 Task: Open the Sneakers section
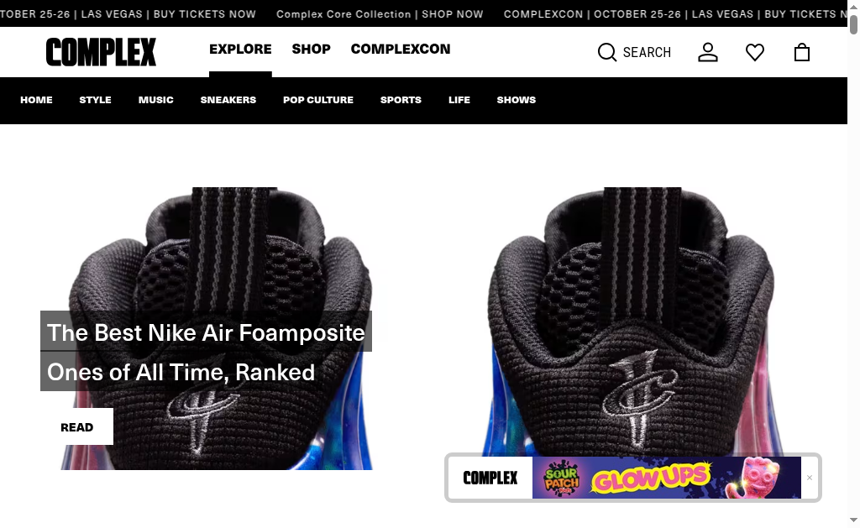(228, 100)
